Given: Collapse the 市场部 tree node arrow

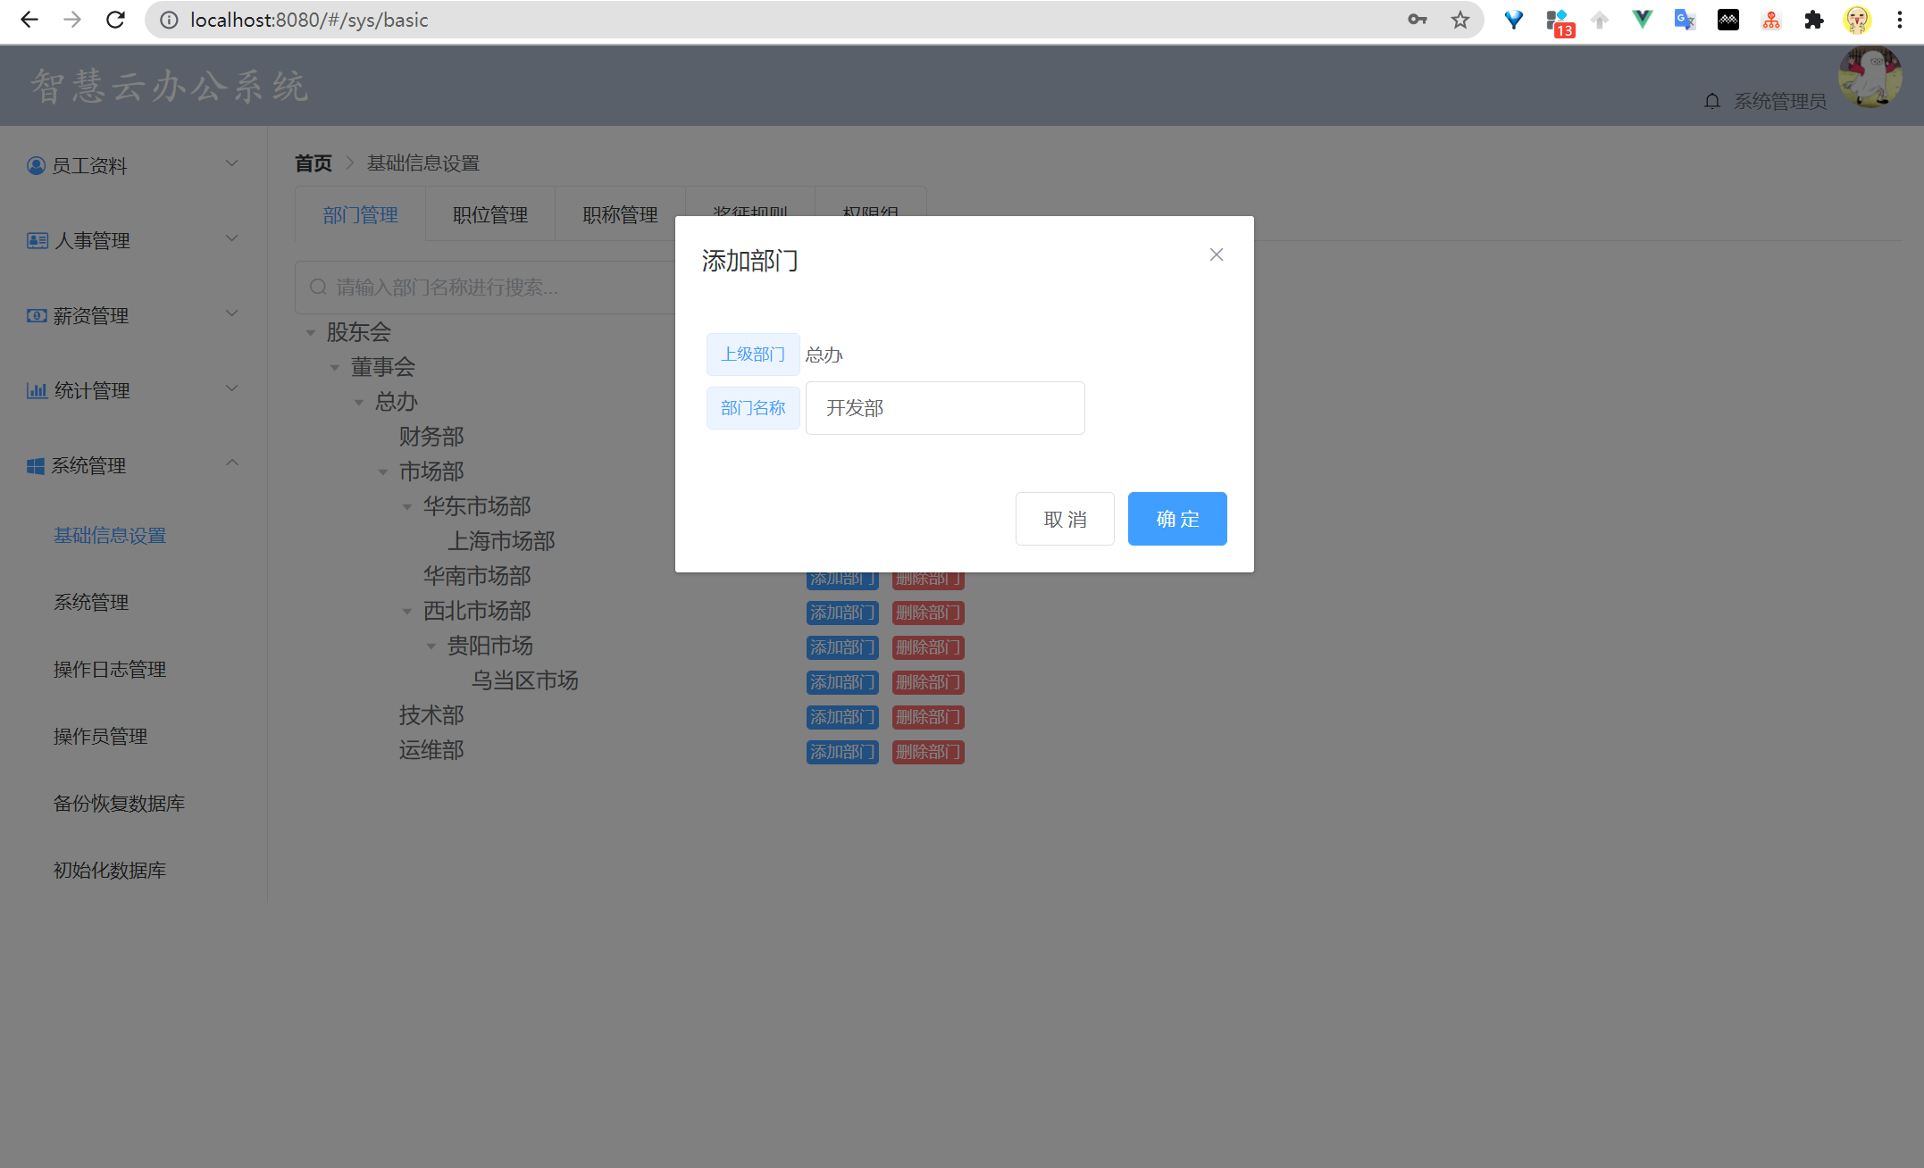Looking at the screenshot, I should (383, 472).
